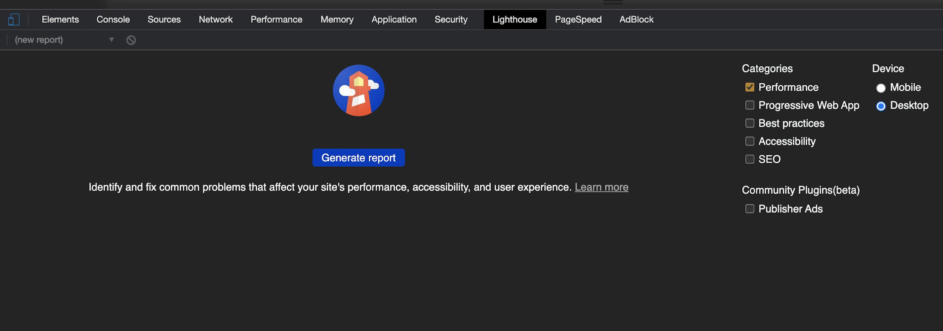Switch to the PageSpeed tab
This screenshot has height=331, width=943.
[x=578, y=20]
